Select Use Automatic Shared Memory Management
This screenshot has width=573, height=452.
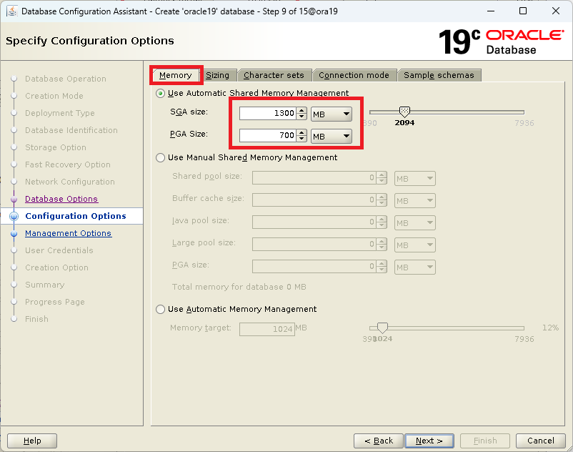click(x=160, y=93)
